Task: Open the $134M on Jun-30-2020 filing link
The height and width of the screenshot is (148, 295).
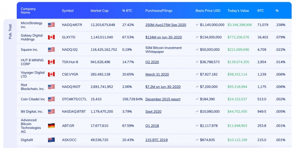Action: click(x=164, y=37)
